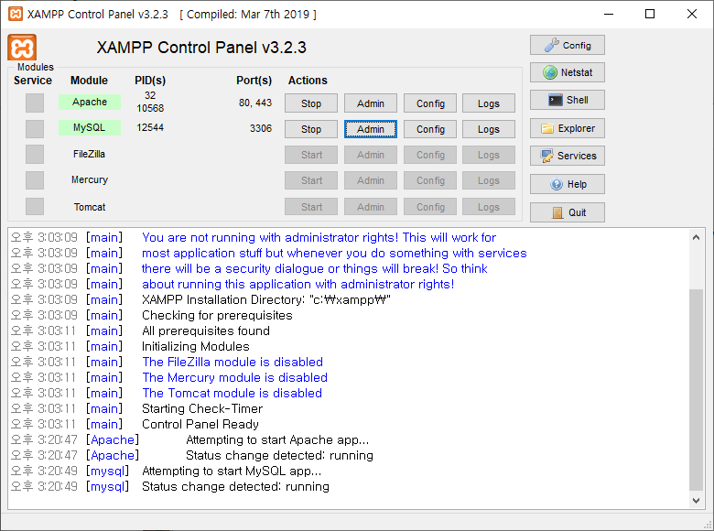Launch the Shell terminal button
The width and height of the screenshot is (714, 531).
[x=568, y=100]
